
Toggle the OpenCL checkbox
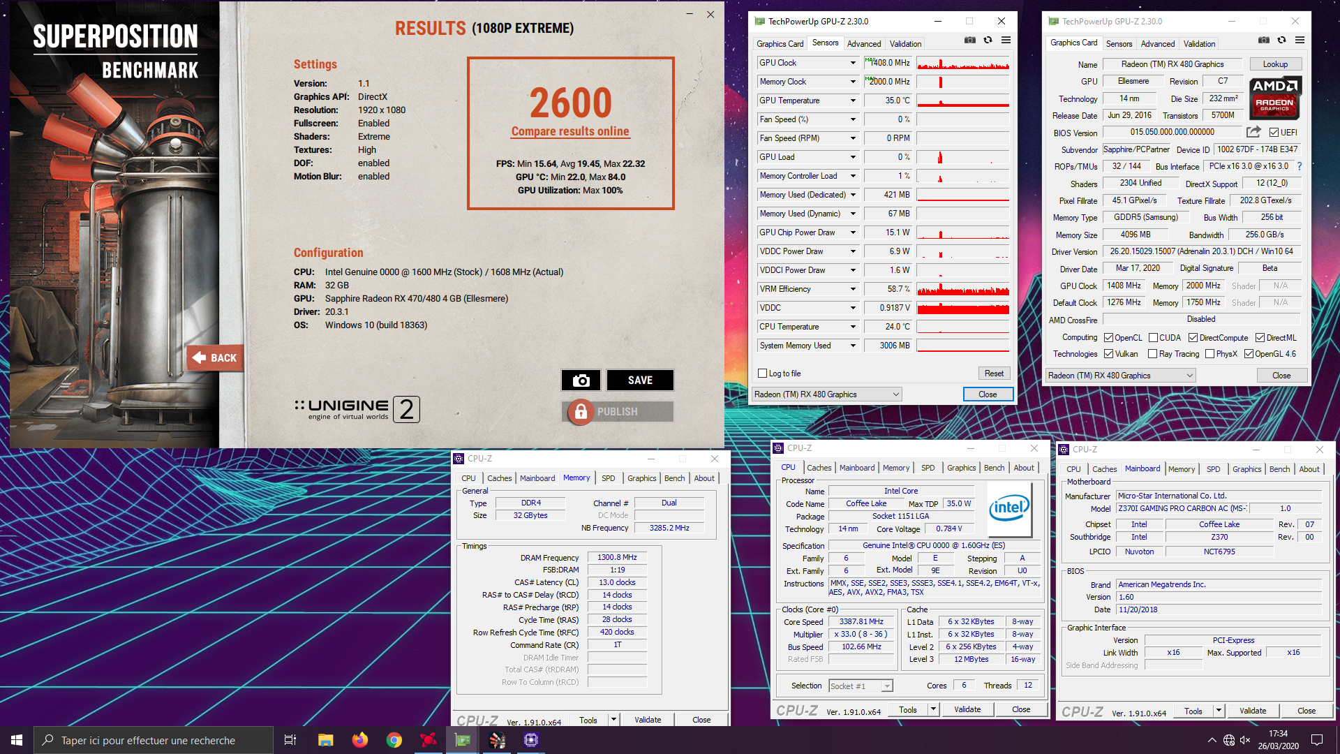[x=1109, y=338]
